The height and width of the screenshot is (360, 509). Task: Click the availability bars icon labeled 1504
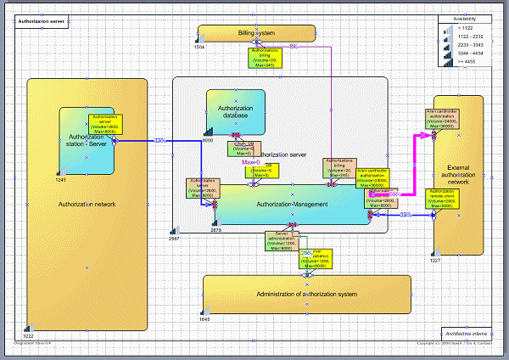200,39
